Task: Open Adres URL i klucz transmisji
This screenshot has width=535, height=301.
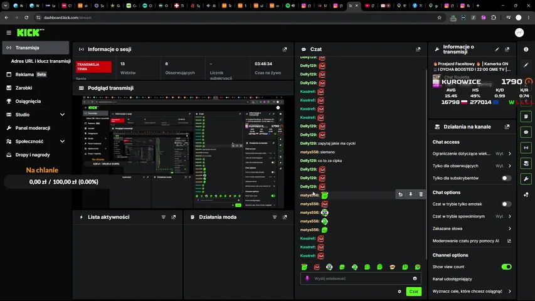Action: click(41, 61)
